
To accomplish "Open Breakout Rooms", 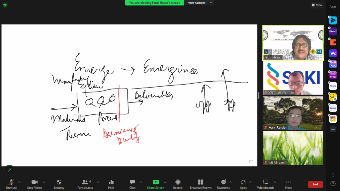I will pos(201,184).
